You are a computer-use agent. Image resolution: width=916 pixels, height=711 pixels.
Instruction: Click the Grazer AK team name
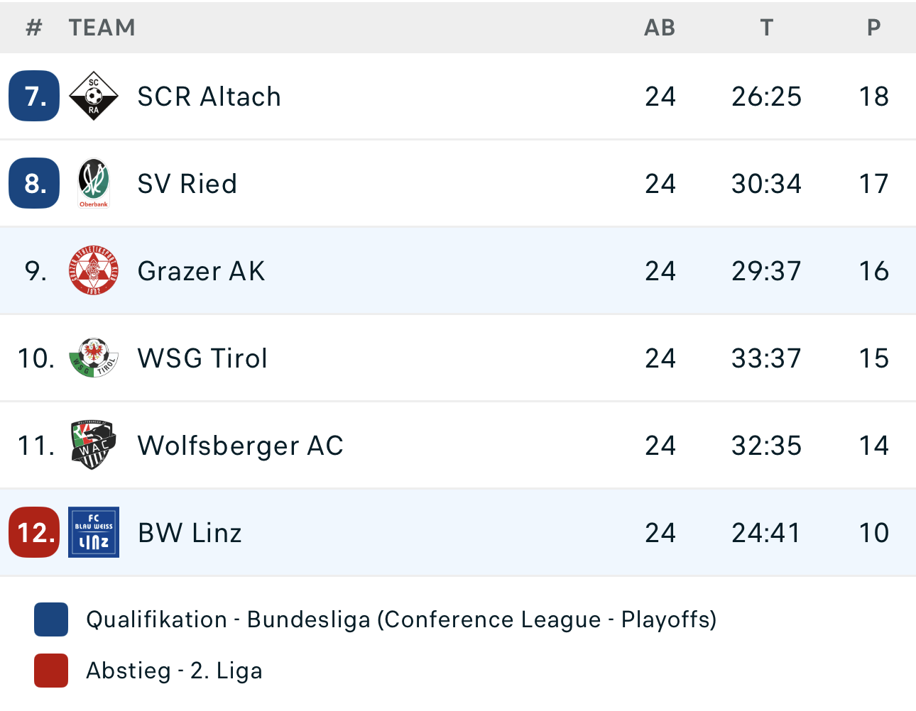[x=201, y=271]
